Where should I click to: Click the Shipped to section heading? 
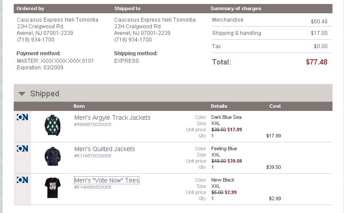pyautogui.click(x=128, y=8)
